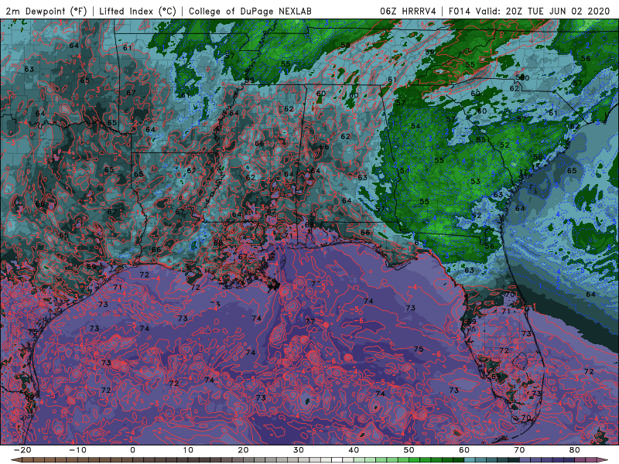
Task: Click the 50 label on the color scale
Action: (x=409, y=450)
